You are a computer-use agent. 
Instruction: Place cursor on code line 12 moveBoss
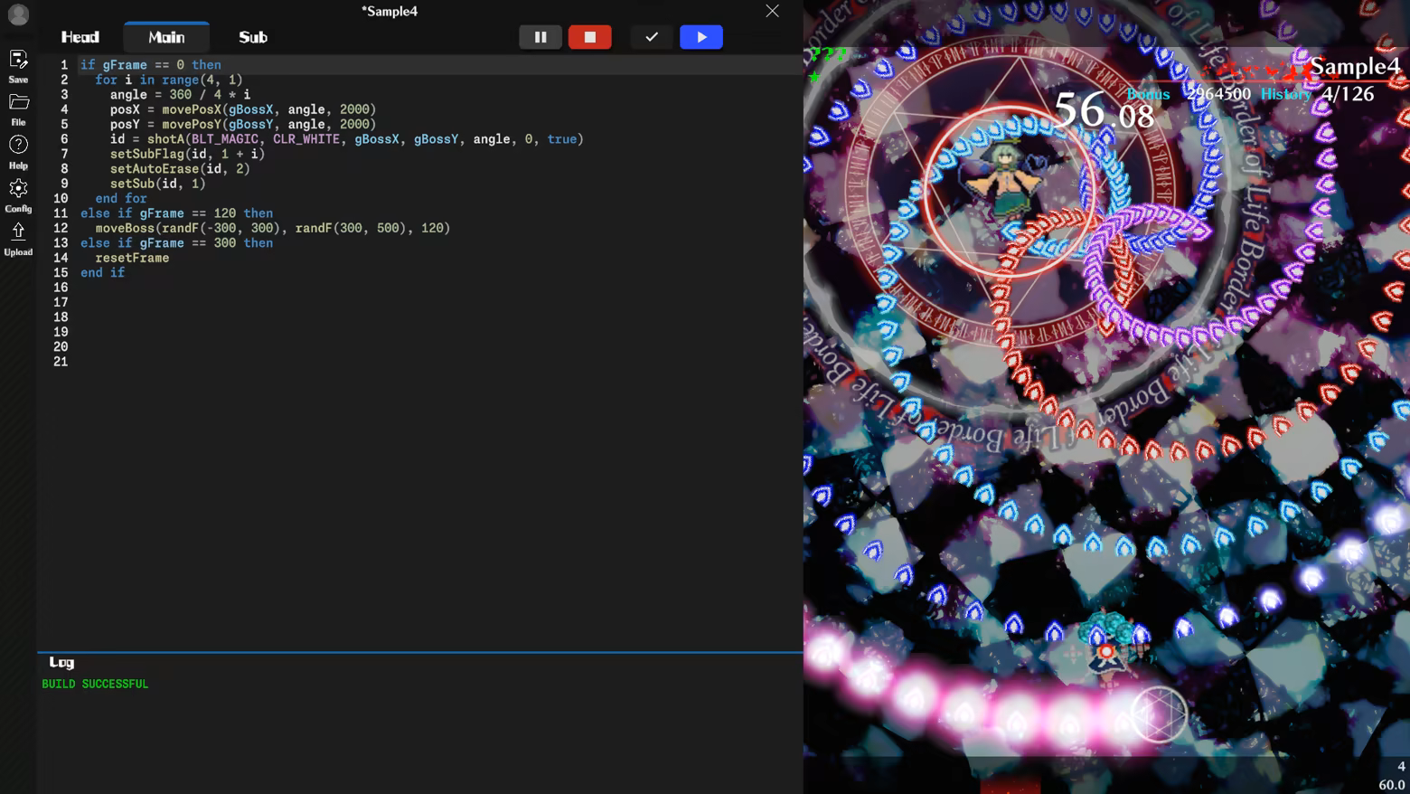273,228
